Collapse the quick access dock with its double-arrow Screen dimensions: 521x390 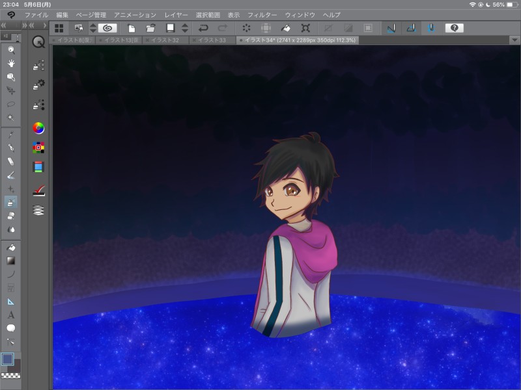pos(31,25)
